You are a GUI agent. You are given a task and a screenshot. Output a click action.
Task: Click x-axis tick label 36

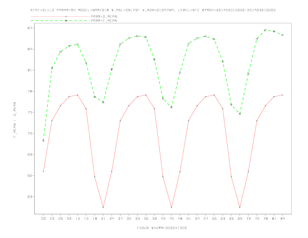pyautogui.click(x=146, y=219)
